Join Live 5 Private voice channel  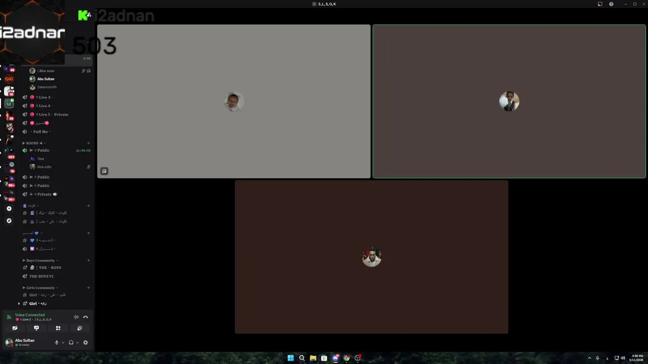(x=57, y=114)
